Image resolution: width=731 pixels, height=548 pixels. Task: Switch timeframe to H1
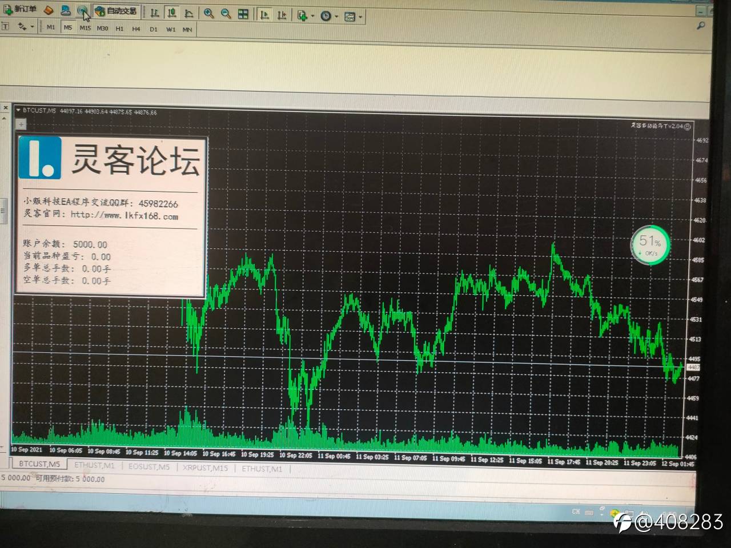point(119,29)
